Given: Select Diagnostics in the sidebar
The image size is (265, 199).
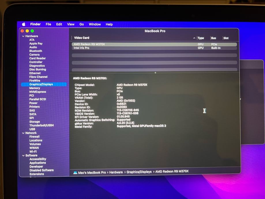Looking at the screenshot, I should coord(37,66).
